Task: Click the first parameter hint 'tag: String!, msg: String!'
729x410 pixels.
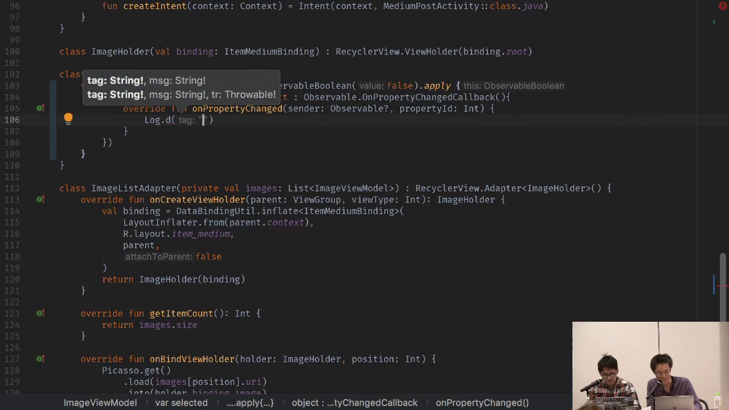Action: click(x=146, y=80)
